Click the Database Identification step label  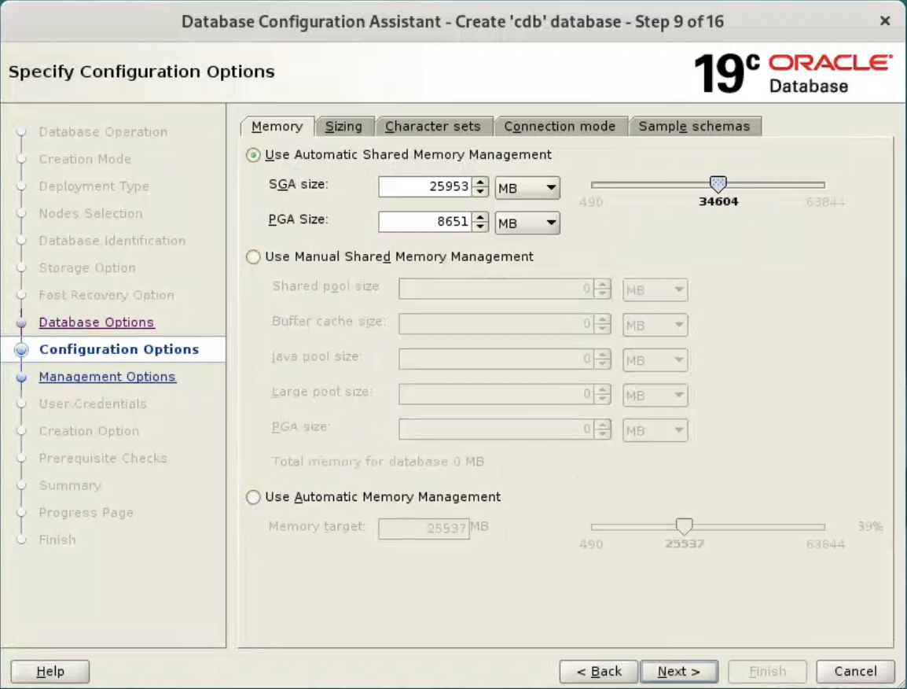pyautogui.click(x=112, y=241)
